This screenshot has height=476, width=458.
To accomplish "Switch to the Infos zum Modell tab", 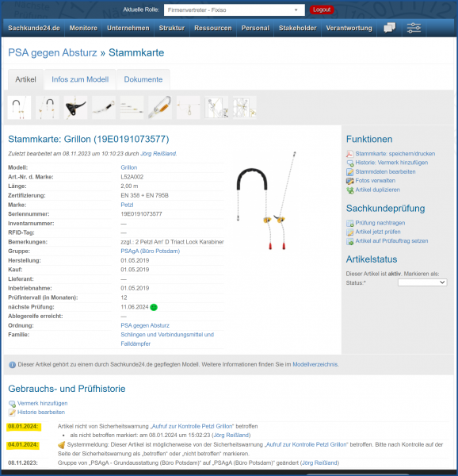I will click(x=80, y=79).
